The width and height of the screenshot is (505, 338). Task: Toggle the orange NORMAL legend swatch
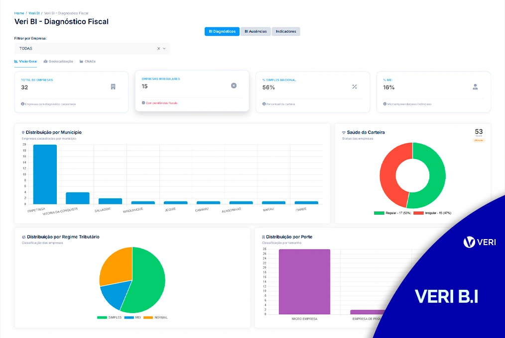pyautogui.click(x=148, y=317)
